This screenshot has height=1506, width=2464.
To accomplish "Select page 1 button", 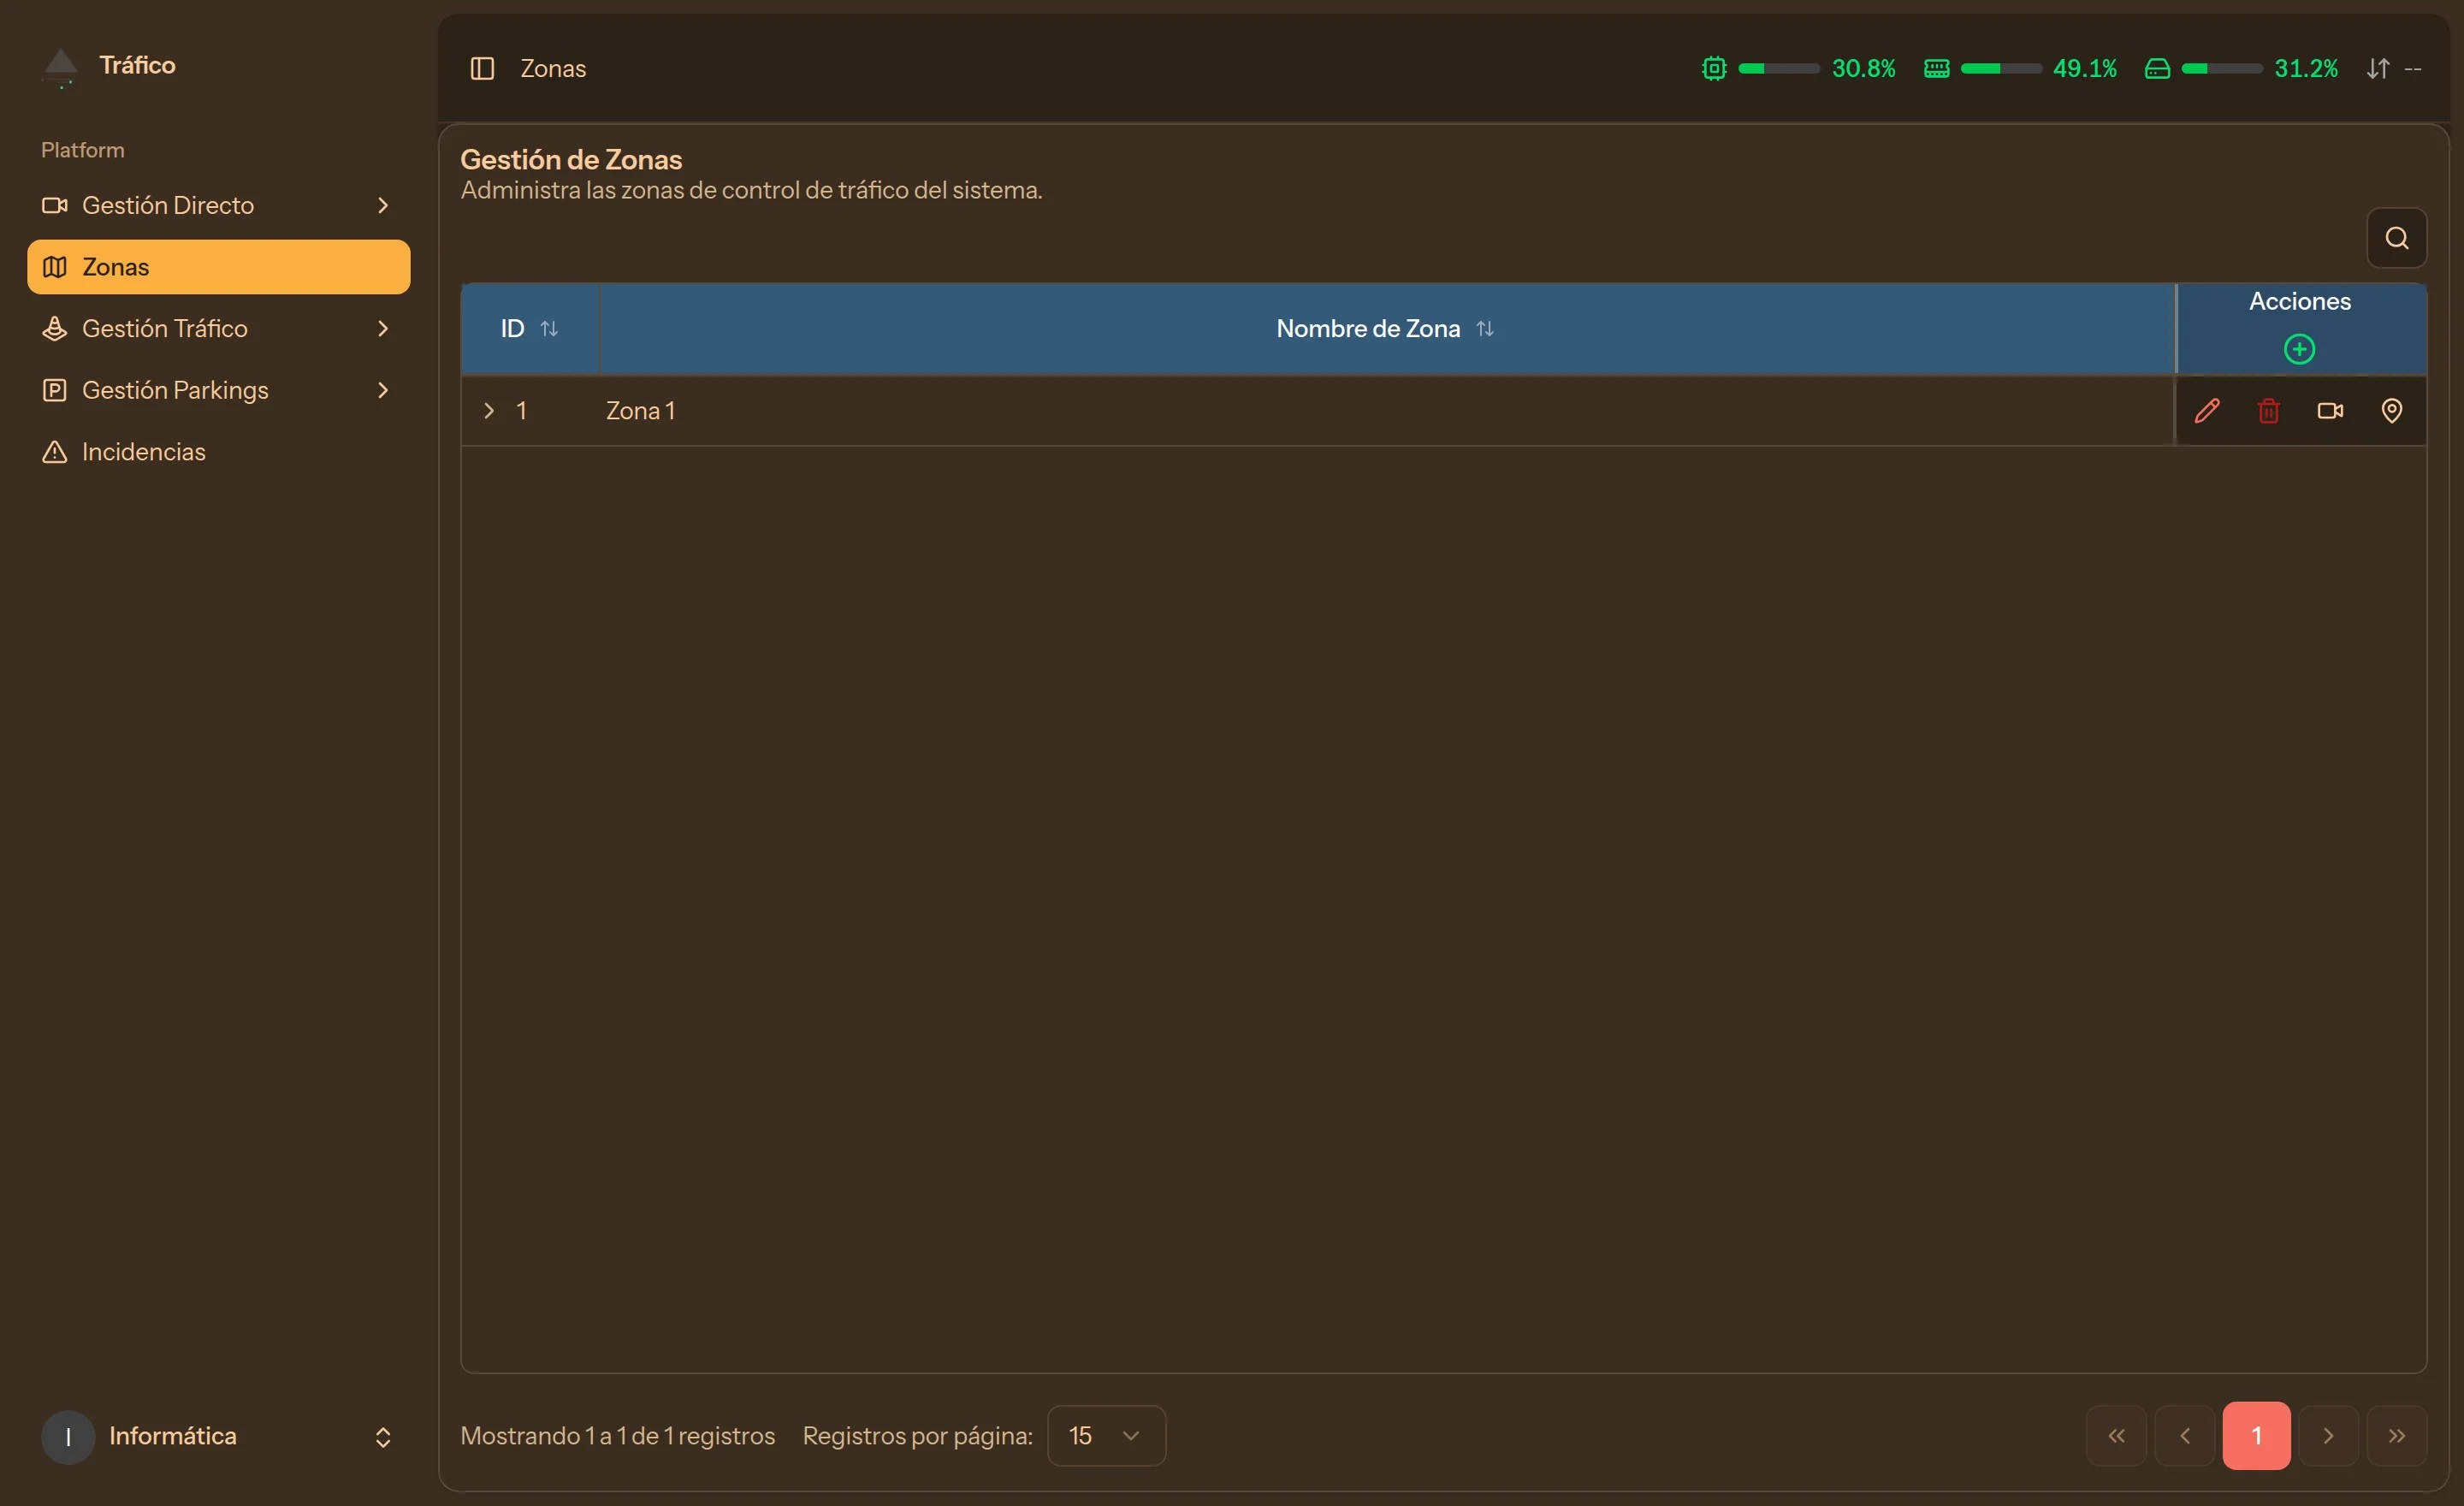I will click(2256, 1435).
